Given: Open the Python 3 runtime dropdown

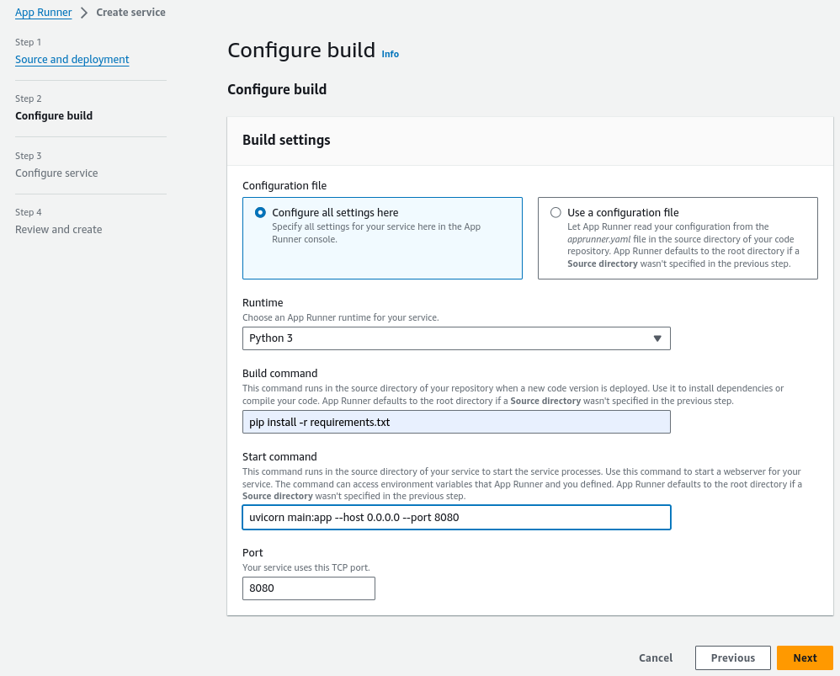Looking at the screenshot, I should [455, 338].
